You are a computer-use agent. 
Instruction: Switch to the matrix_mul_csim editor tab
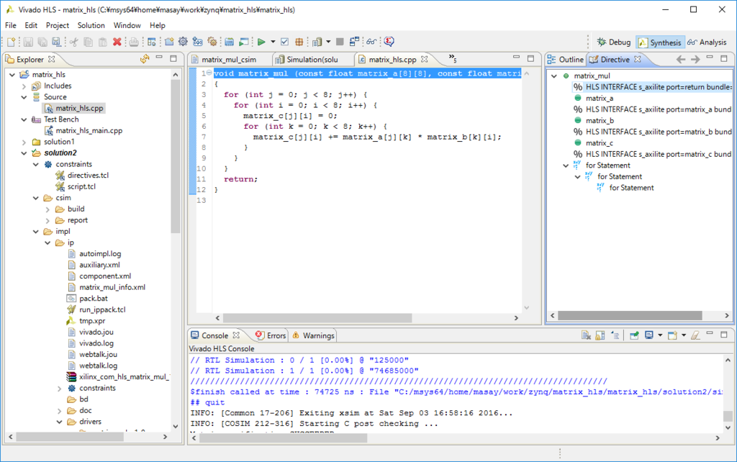pyautogui.click(x=229, y=60)
